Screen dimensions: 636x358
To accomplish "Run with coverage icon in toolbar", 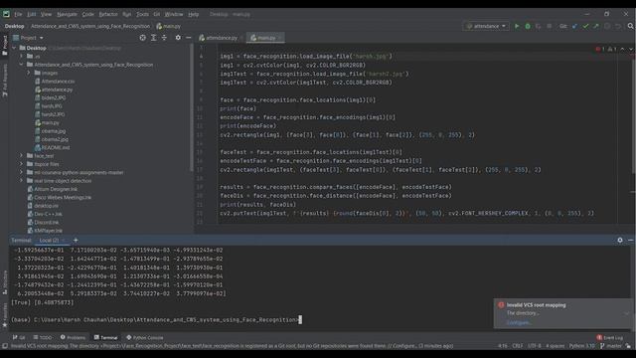I will tap(539, 26).
